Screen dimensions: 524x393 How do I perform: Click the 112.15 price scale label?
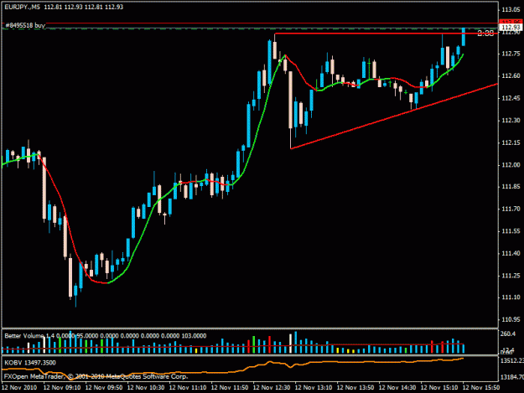coord(511,142)
